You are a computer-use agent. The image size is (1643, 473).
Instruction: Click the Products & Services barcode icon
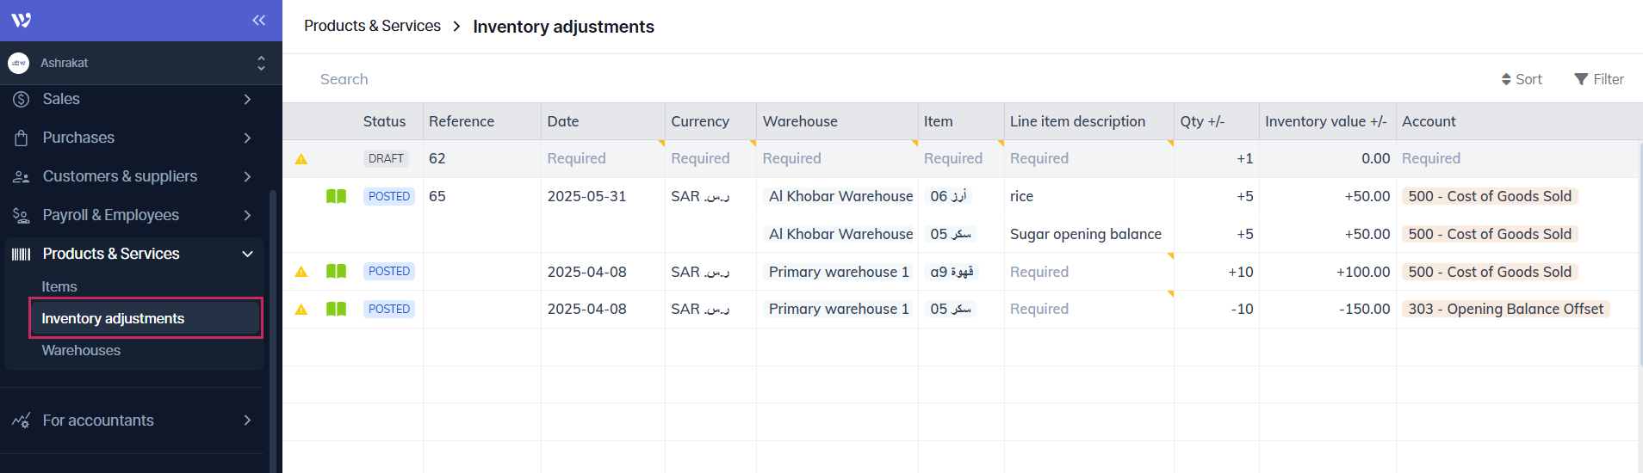click(x=22, y=254)
